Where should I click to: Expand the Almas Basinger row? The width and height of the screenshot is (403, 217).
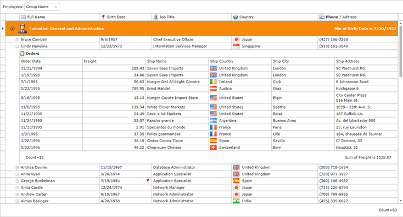17,201
